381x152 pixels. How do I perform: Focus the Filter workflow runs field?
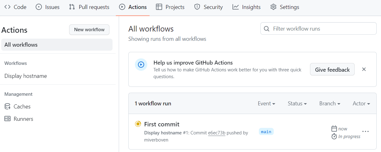(x=318, y=29)
